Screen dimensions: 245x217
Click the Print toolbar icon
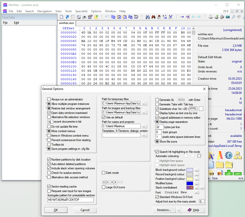point(84,17)
